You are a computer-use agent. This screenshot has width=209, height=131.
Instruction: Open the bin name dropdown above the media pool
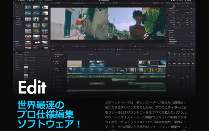(x=25, y=3)
